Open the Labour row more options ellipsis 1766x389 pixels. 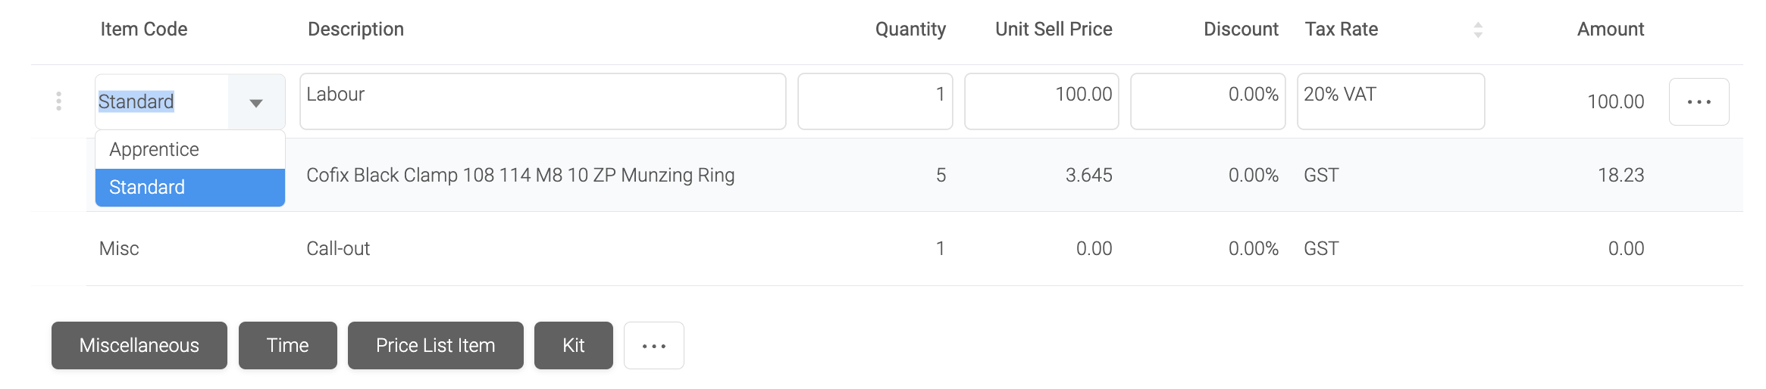pos(1699,101)
